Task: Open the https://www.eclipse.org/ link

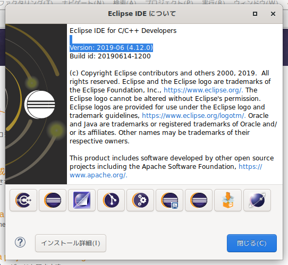Action: 203,90
